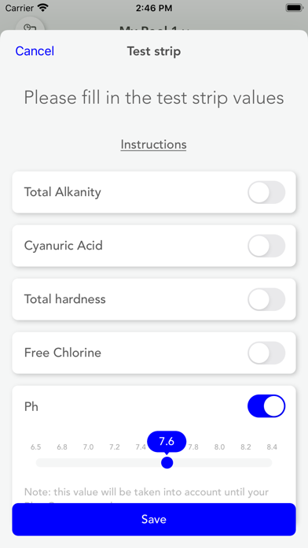The height and width of the screenshot is (548, 308).
Task: Switch on Free Chlorine toggle
Action: pyautogui.click(x=266, y=353)
